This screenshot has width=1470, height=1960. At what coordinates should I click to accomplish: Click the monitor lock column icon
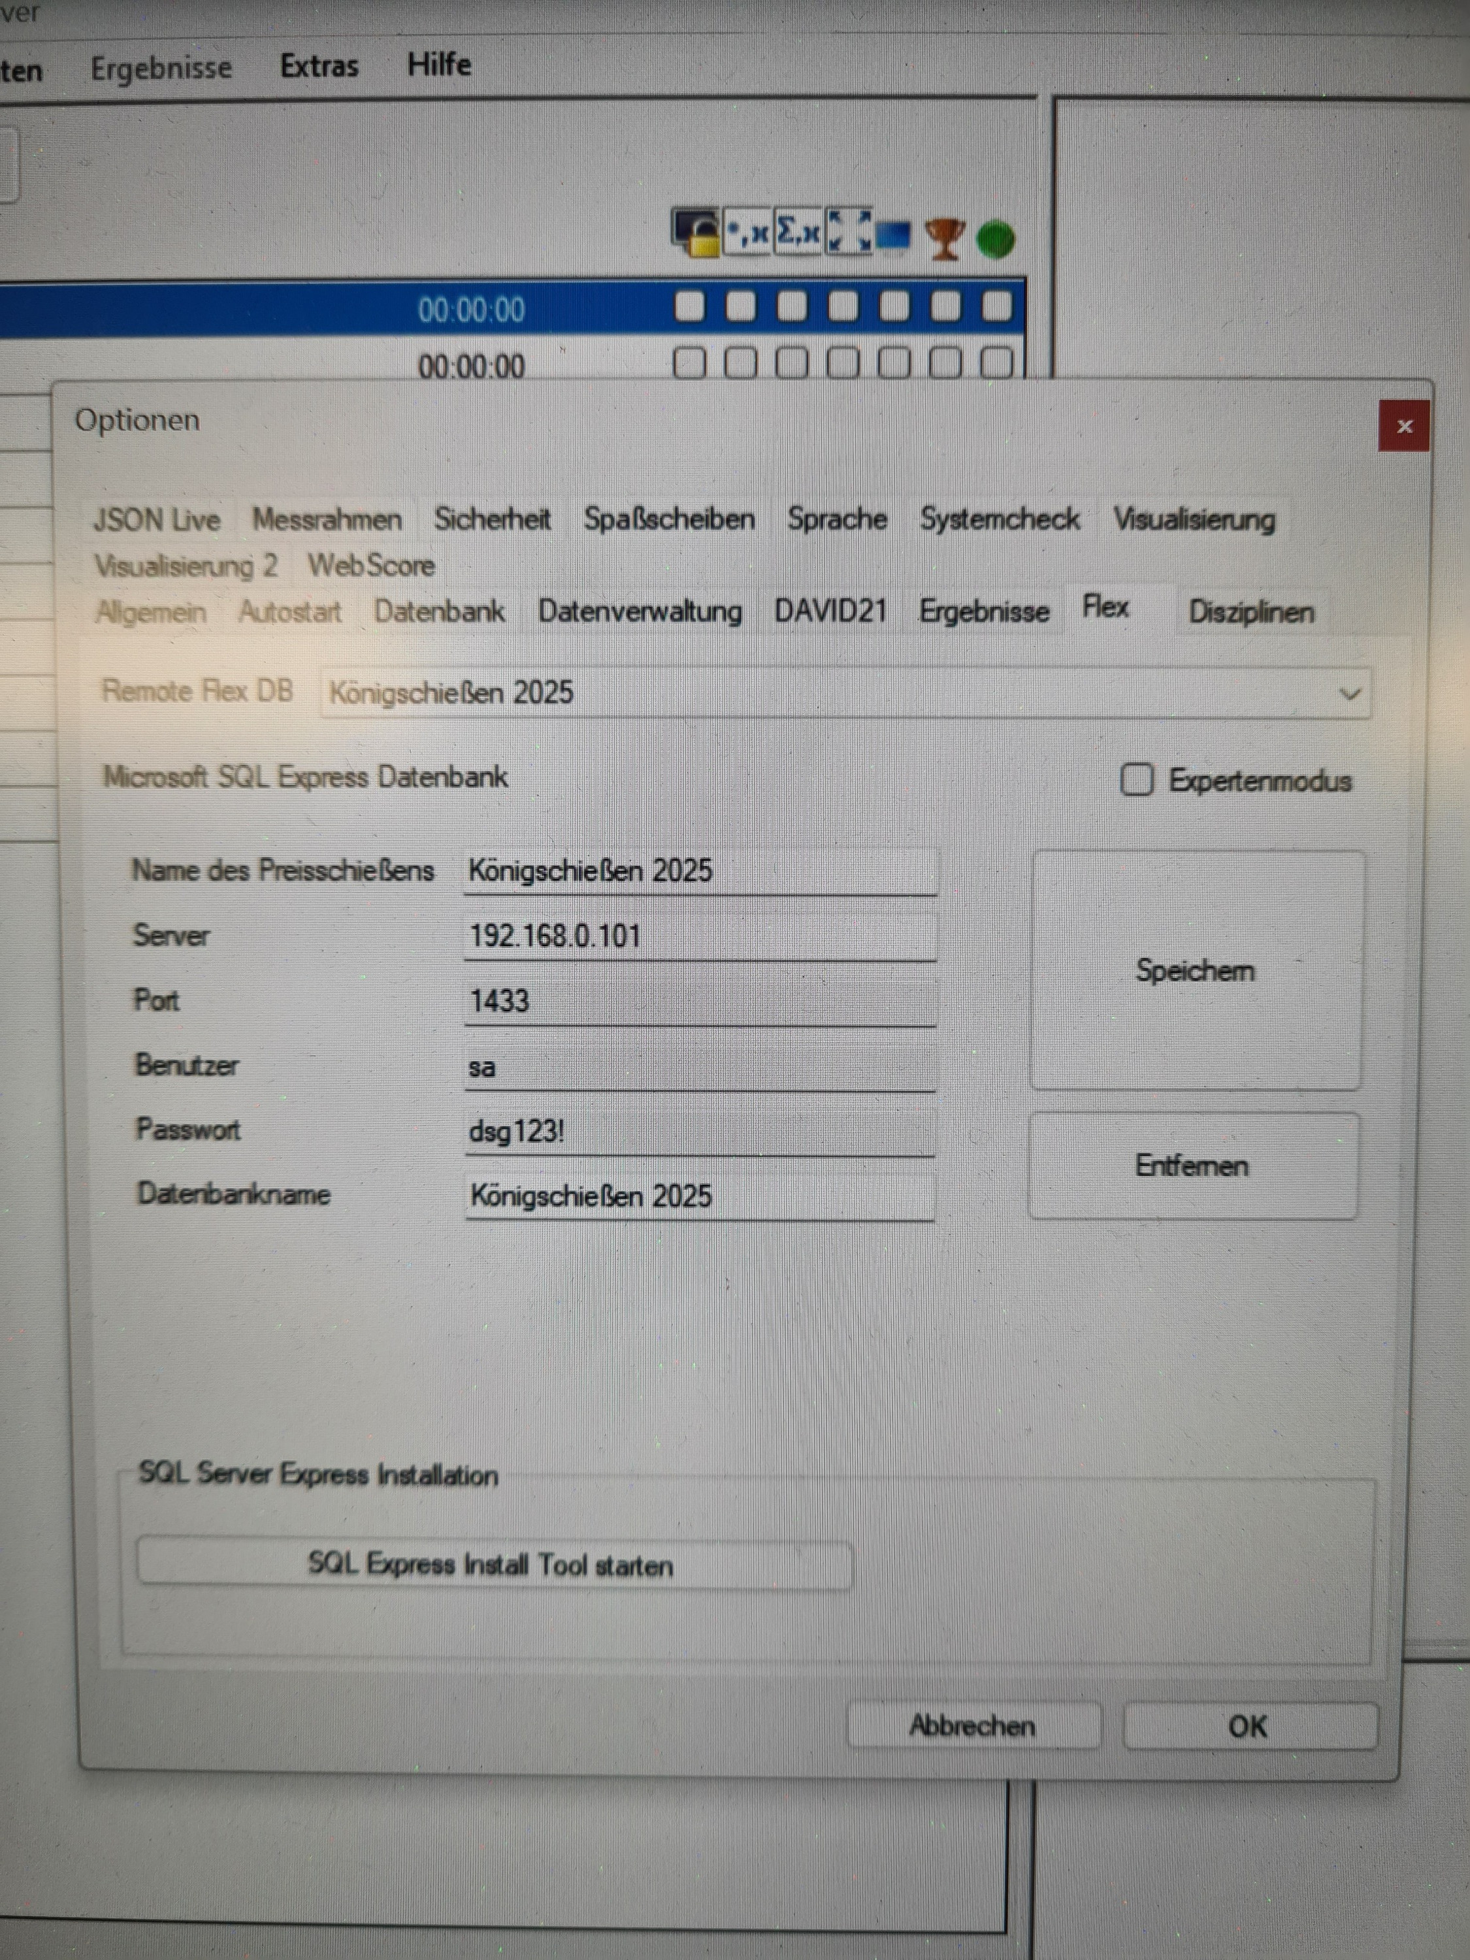point(696,234)
